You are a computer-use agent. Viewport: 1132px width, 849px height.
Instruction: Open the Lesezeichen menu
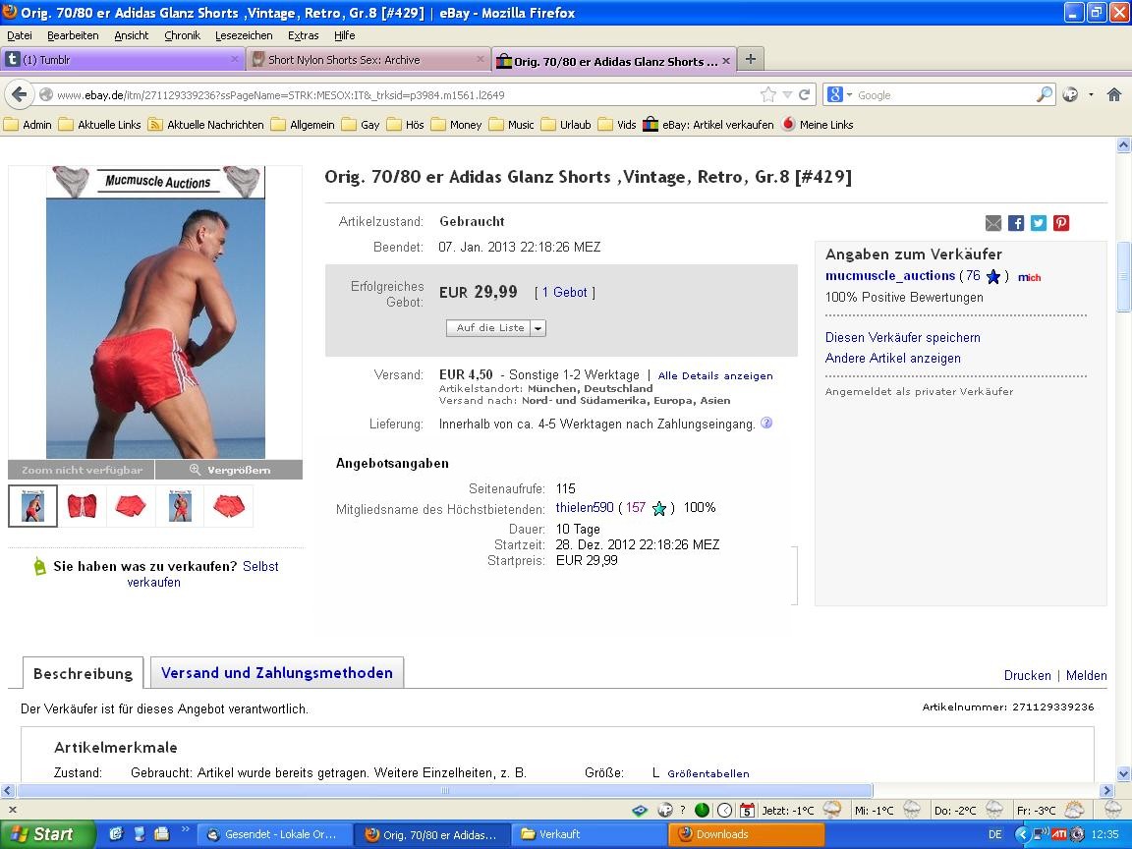pyautogui.click(x=244, y=35)
